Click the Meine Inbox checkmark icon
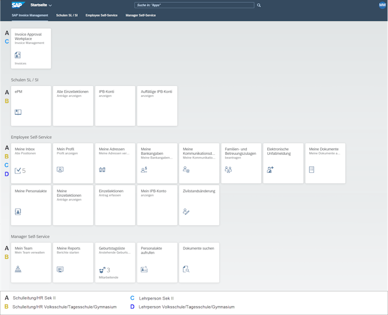This screenshot has width=388, height=315. click(18, 171)
